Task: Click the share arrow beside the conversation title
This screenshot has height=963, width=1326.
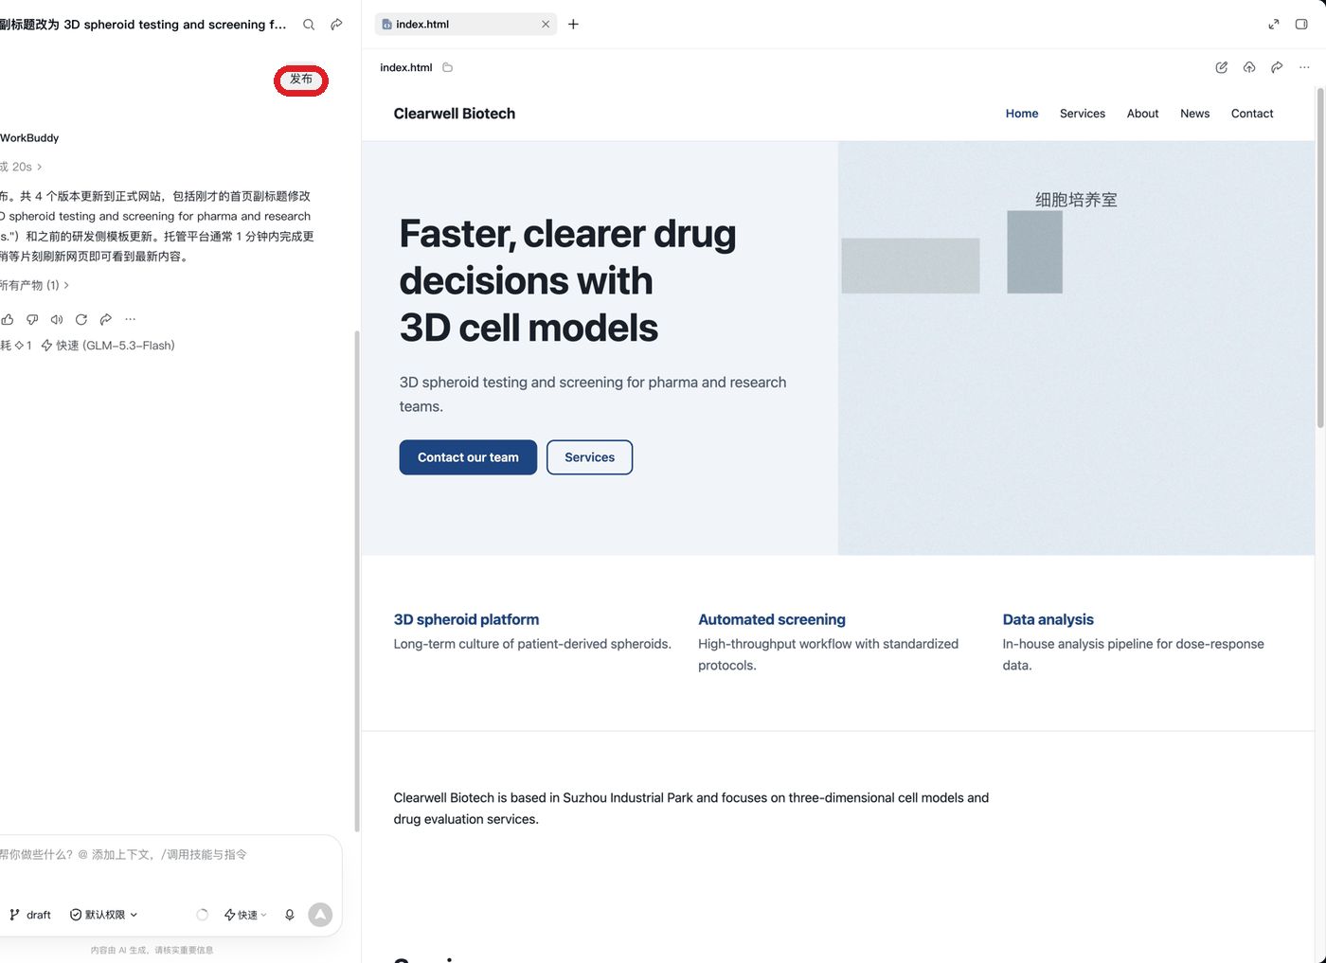Action: coord(336,25)
